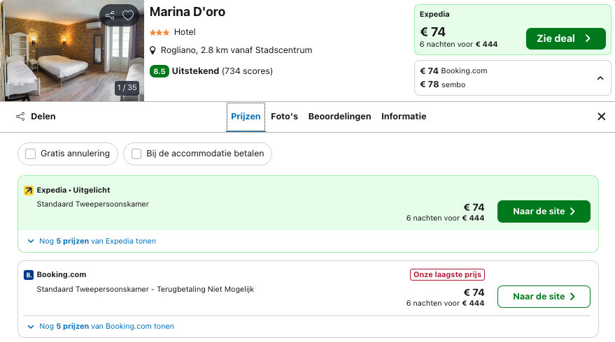Click Rogliano, 2.8 km vanaf Stadscentrum
The image size is (615, 342).
(x=236, y=50)
